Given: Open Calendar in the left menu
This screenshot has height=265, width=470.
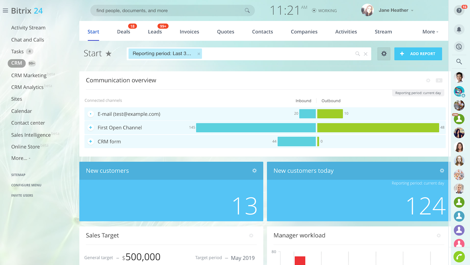Looking at the screenshot, I should coord(21,111).
